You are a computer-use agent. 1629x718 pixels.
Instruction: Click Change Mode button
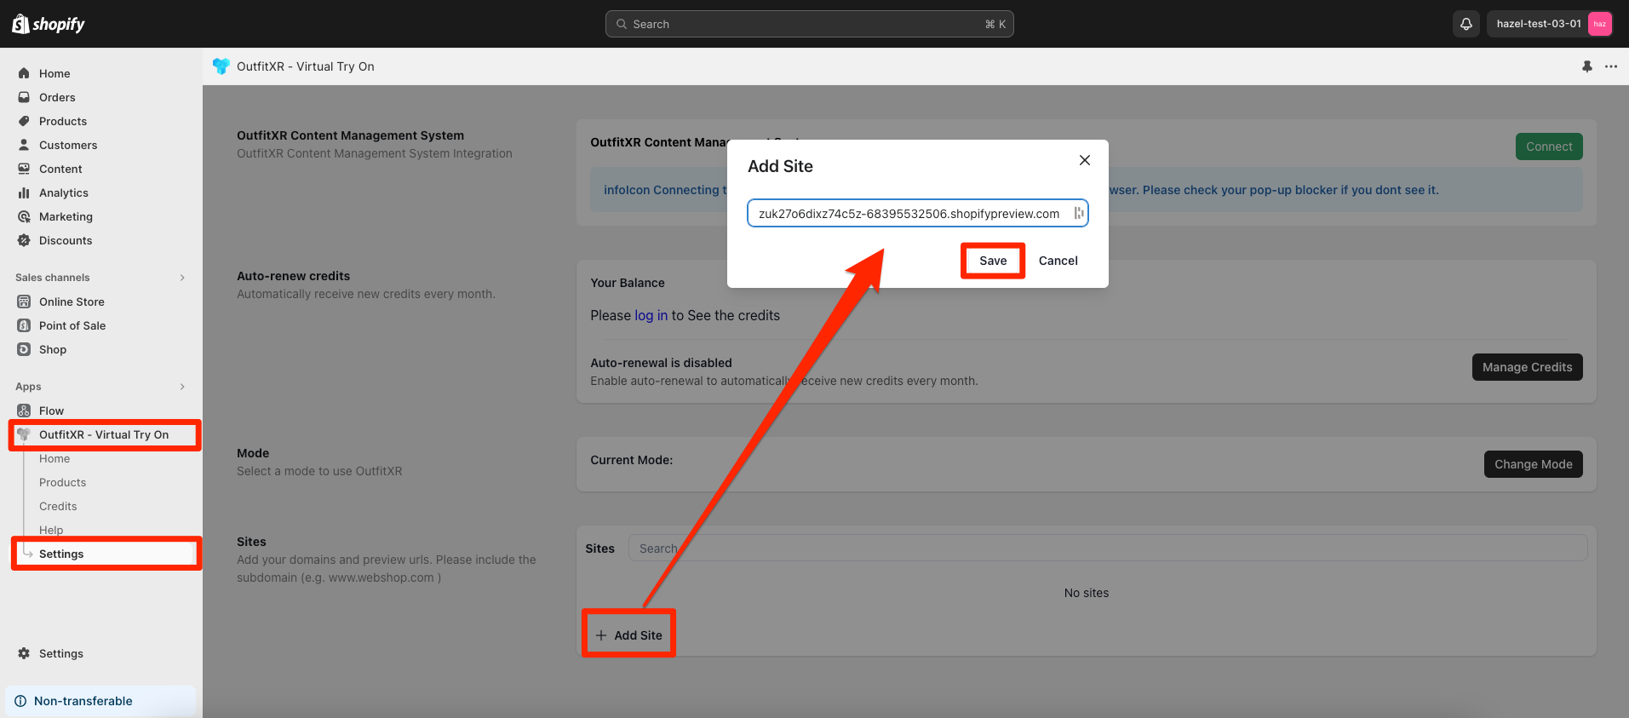click(x=1533, y=464)
